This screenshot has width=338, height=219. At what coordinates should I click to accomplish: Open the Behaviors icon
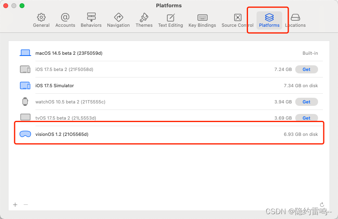[91, 17]
